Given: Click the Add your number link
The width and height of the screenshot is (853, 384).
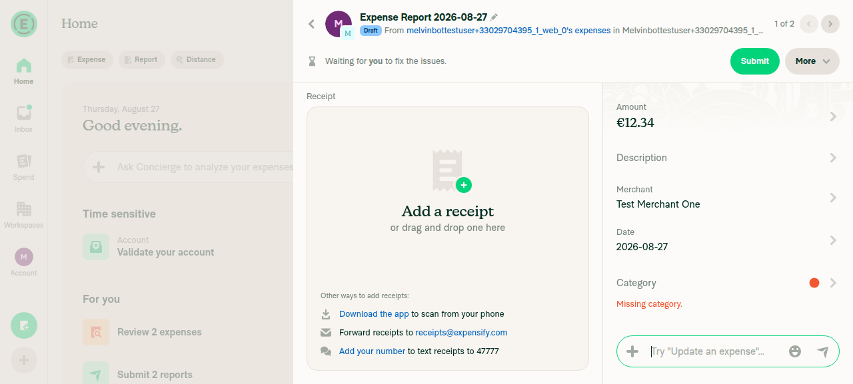Looking at the screenshot, I should (x=372, y=351).
